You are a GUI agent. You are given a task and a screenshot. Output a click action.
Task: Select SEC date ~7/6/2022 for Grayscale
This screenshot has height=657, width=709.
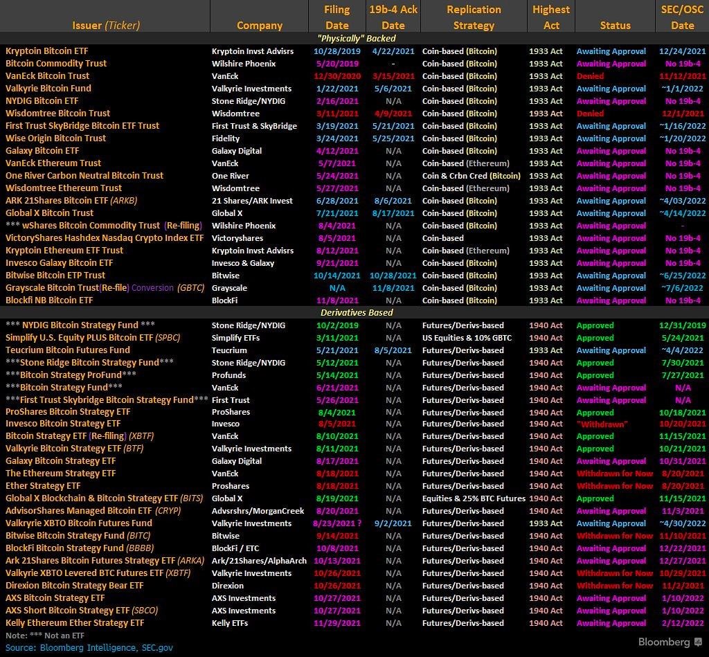(x=682, y=287)
